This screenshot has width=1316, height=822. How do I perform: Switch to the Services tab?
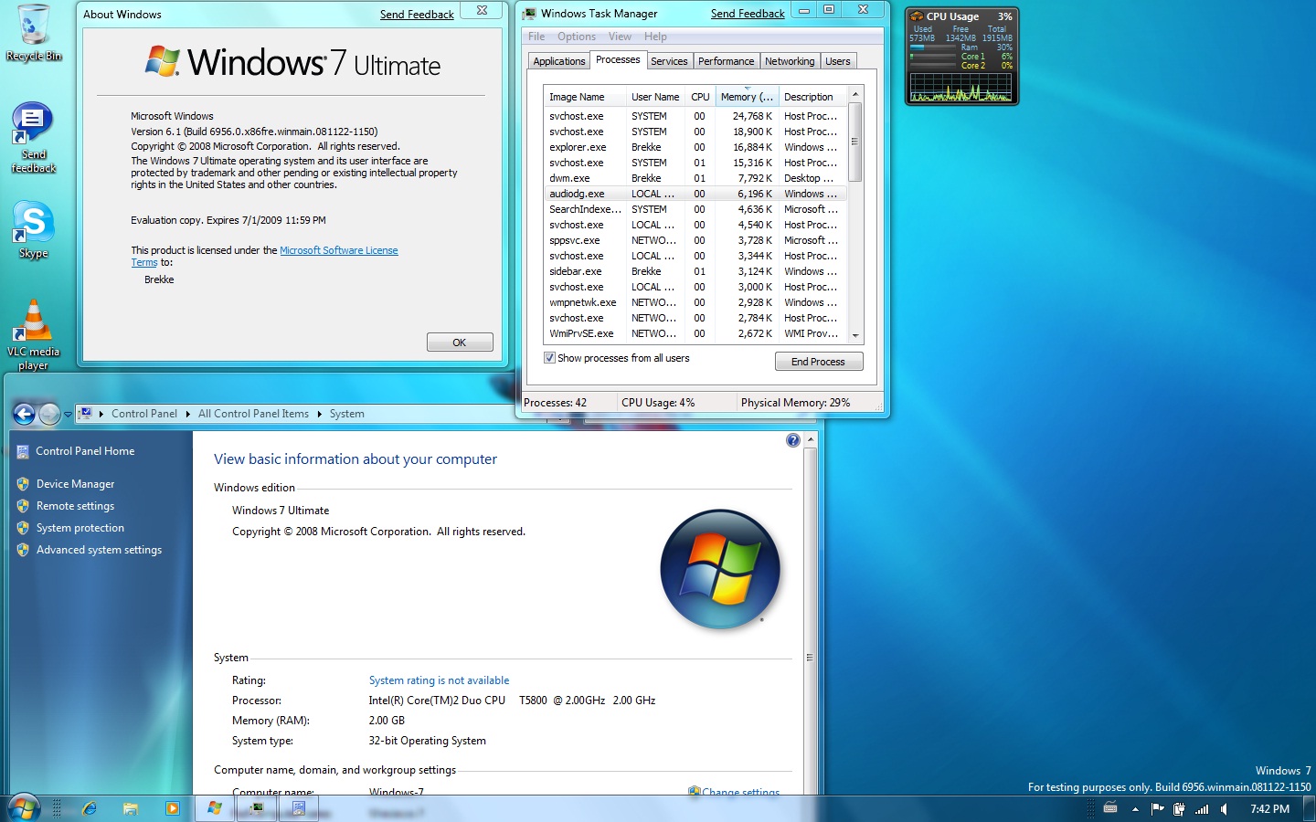tap(669, 61)
